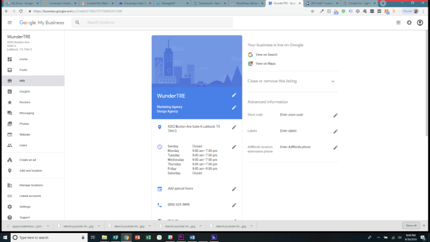
Task: Open the Windows Start menu
Action: coord(5,237)
